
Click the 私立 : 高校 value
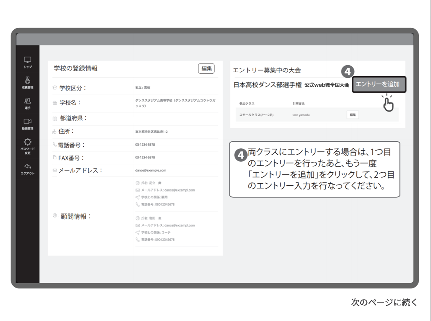tap(143, 88)
